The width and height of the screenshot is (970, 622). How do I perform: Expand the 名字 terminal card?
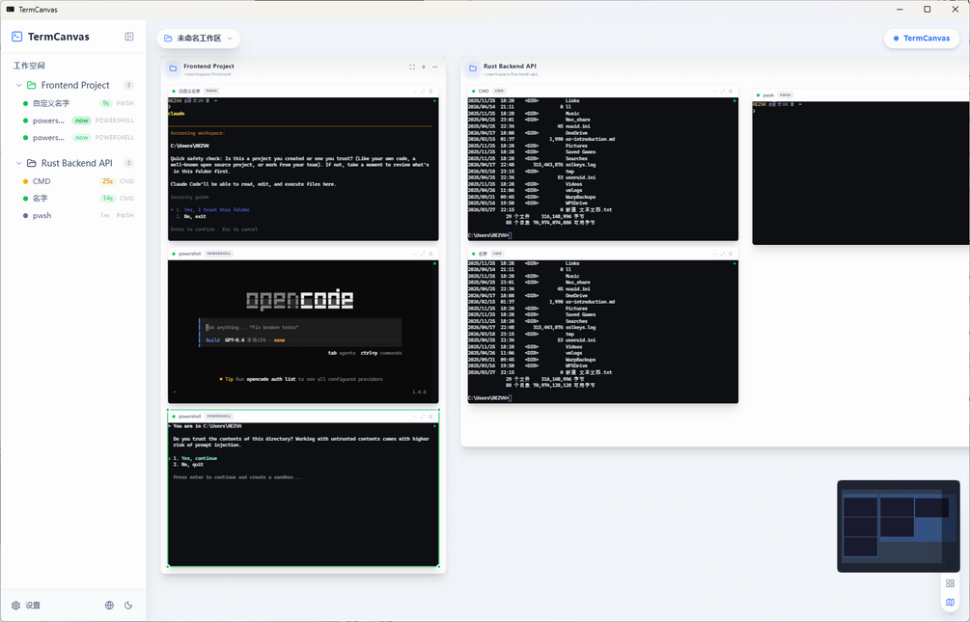tap(723, 254)
